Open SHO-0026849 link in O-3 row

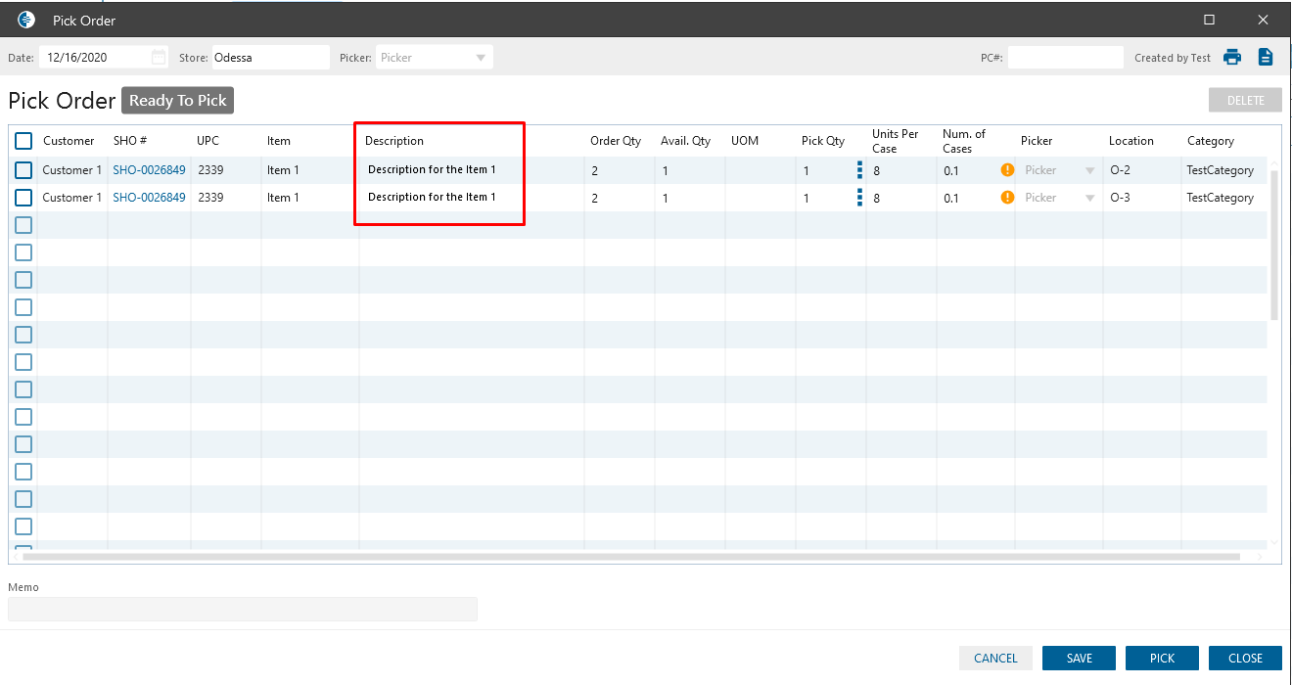pyautogui.click(x=149, y=198)
